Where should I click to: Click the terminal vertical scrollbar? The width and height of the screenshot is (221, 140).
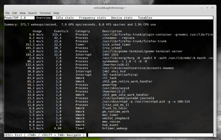[x=215, y=76]
